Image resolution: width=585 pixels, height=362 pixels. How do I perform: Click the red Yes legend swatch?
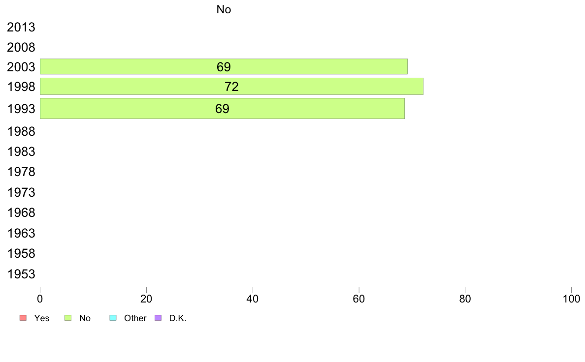point(23,318)
